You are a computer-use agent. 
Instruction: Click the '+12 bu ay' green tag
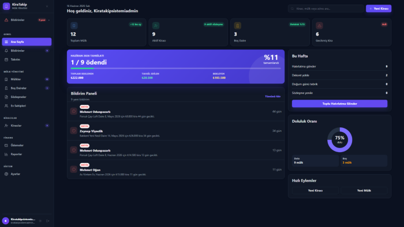(136, 24)
